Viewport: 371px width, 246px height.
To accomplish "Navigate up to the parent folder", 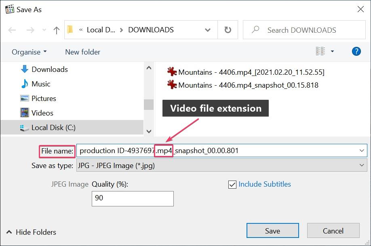I will pos(56,29).
